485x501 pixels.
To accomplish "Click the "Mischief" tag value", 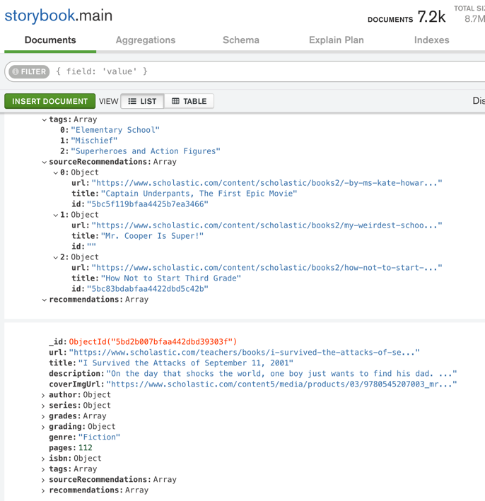I will 94,141.
